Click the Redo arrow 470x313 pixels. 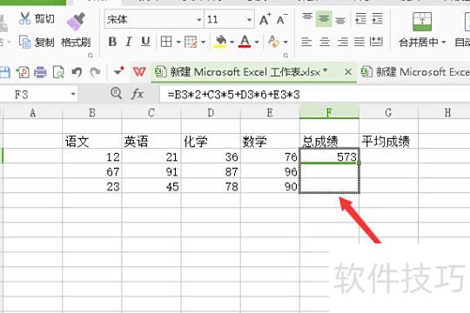click(96, 72)
